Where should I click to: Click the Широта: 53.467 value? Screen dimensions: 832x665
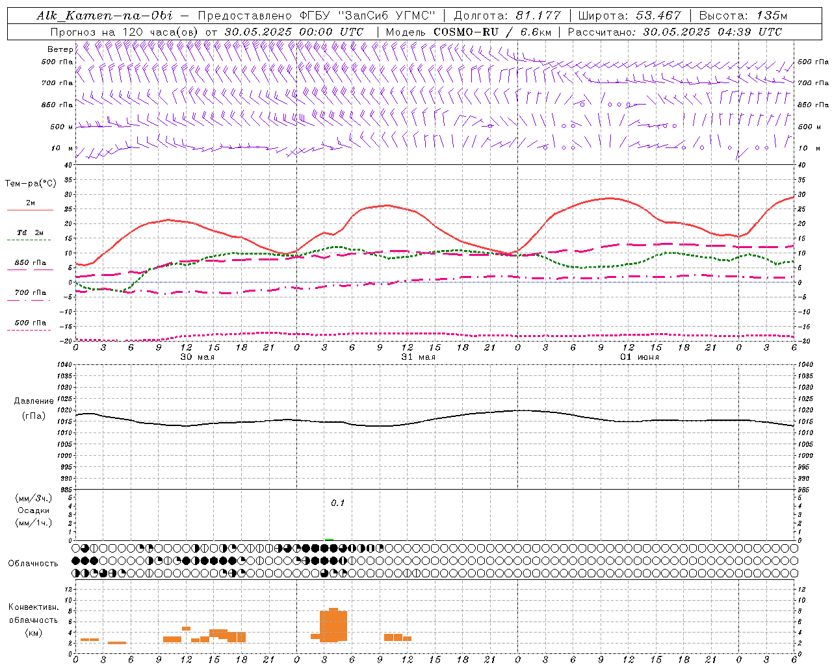[x=629, y=16]
